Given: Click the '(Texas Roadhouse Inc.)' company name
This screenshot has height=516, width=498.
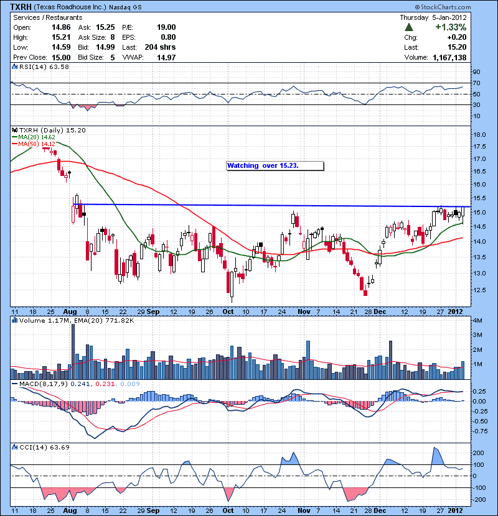Looking at the screenshot, I should tap(70, 7).
